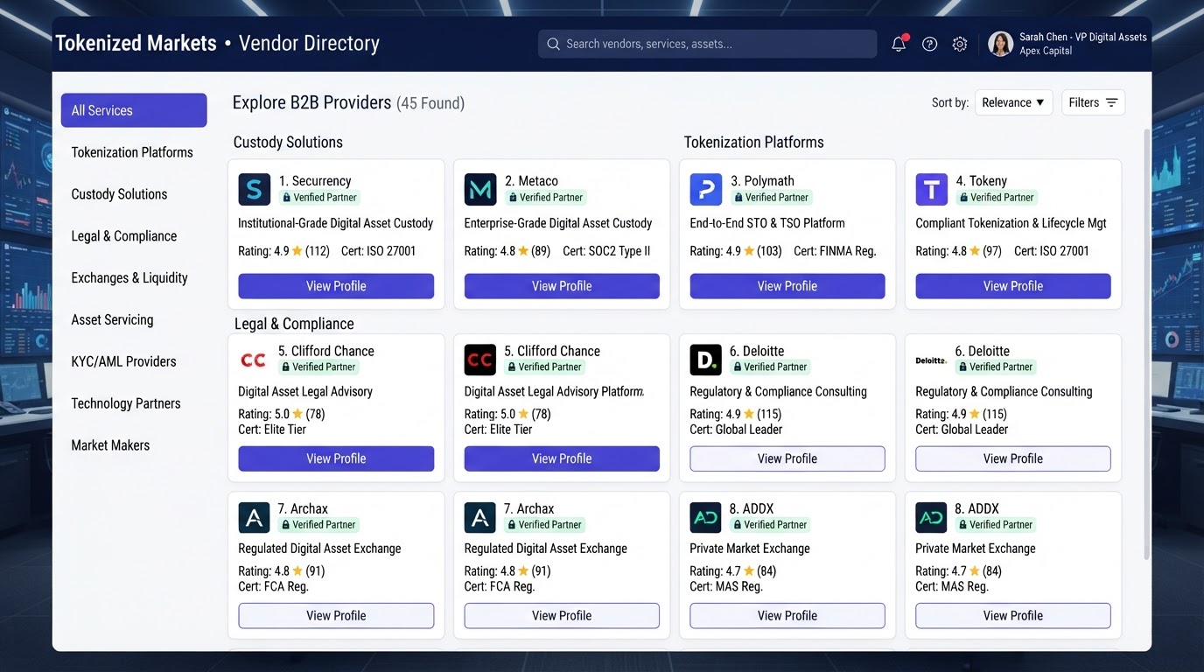Click the Securrency vendor name
Viewport: 1204px width, 672px height.
pyautogui.click(x=315, y=181)
